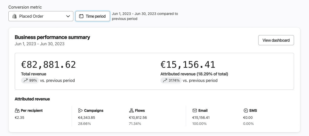Click the Per recipient people icon
The width and height of the screenshot is (309, 136).
(17, 110)
